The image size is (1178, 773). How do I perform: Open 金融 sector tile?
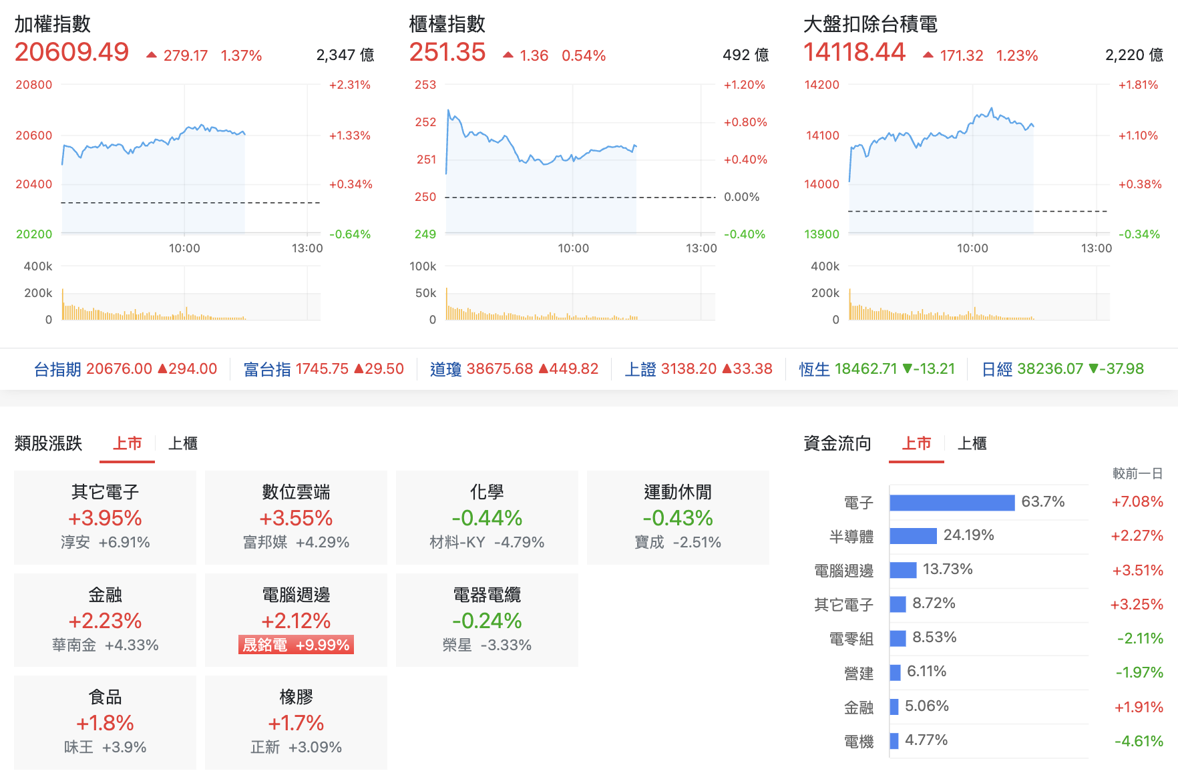[106, 620]
